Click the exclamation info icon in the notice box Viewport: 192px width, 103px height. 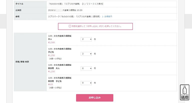coord(70,26)
